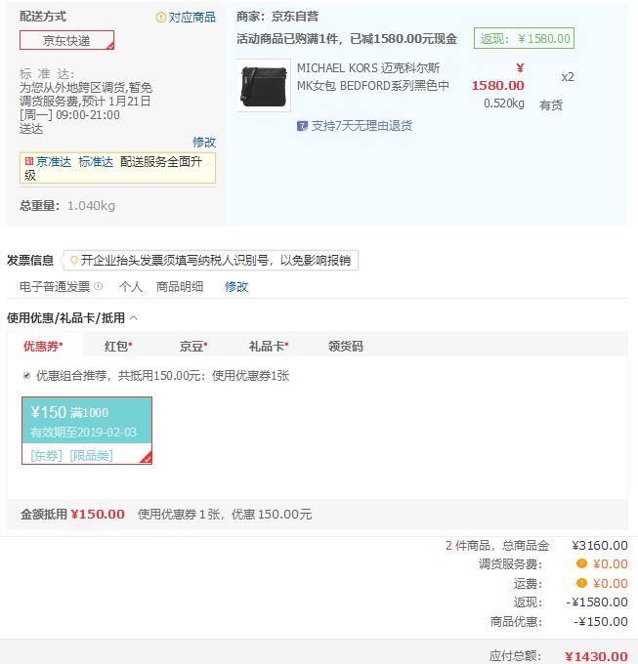Switch to the 红包 tab

117,346
